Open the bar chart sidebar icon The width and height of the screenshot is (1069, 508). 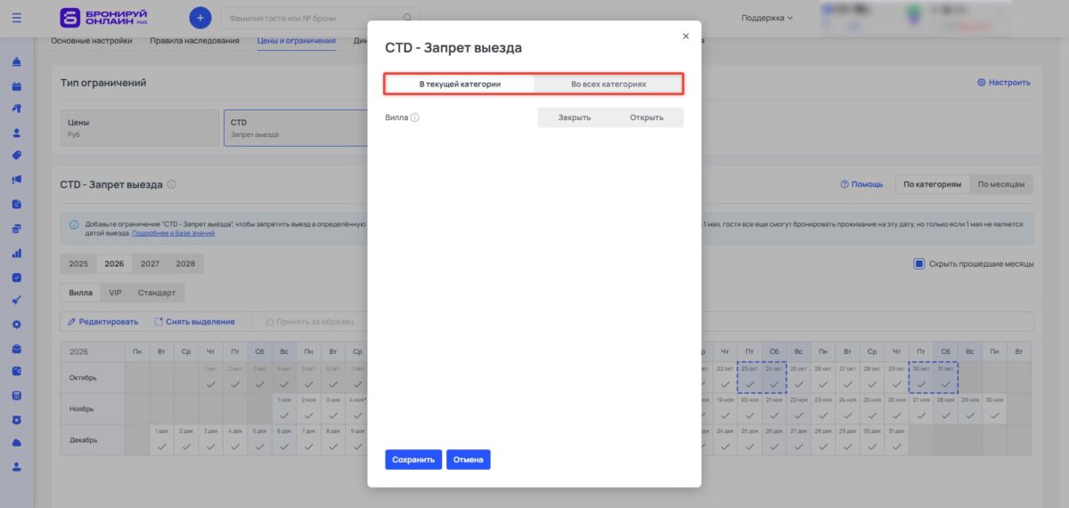(x=17, y=253)
